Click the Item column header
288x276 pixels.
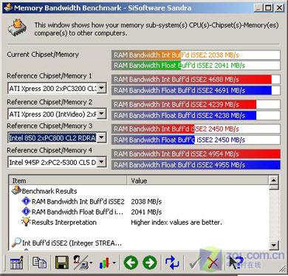pos(68,181)
